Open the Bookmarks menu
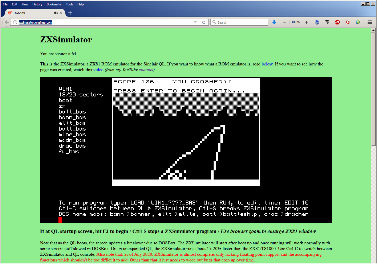Viewport: 377px width, 264px height. (x=54, y=4)
